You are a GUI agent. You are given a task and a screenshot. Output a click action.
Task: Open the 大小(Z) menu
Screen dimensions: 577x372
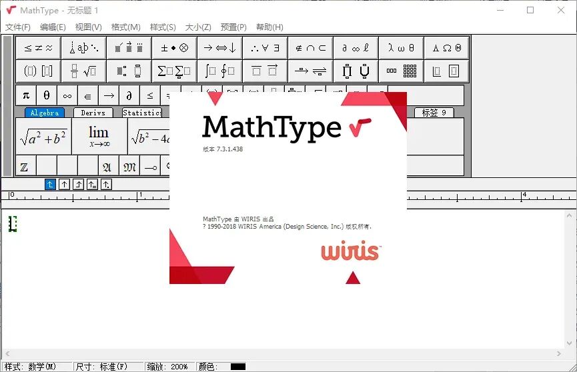click(x=198, y=27)
